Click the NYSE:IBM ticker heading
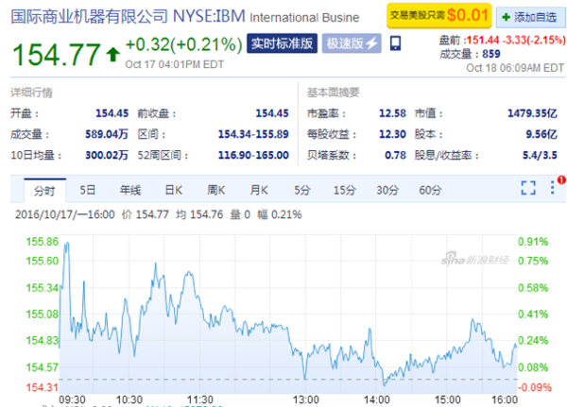567x407 pixels. click(x=209, y=16)
